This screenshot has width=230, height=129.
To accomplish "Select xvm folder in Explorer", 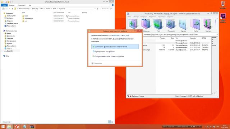I will pyautogui.click(x=26, y=21).
